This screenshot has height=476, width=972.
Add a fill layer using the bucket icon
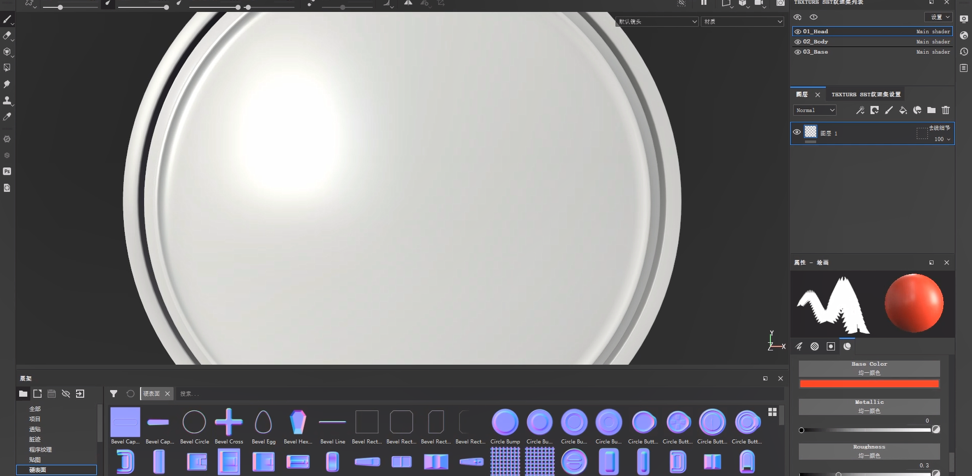(x=902, y=110)
